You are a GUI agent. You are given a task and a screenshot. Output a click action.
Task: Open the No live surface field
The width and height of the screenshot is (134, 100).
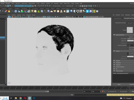[57, 6]
